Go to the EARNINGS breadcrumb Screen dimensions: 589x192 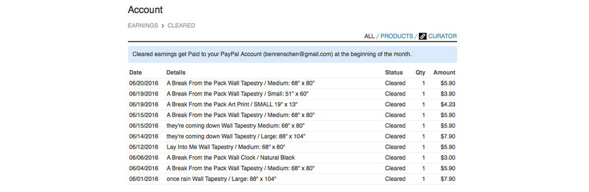click(x=143, y=26)
